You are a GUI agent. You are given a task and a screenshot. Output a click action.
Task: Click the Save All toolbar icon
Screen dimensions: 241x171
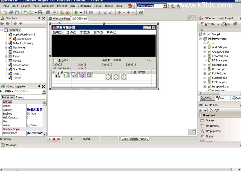click(48, 12)
